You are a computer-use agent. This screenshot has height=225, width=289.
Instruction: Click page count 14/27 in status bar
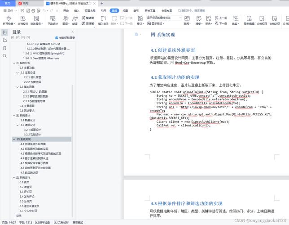9,223
